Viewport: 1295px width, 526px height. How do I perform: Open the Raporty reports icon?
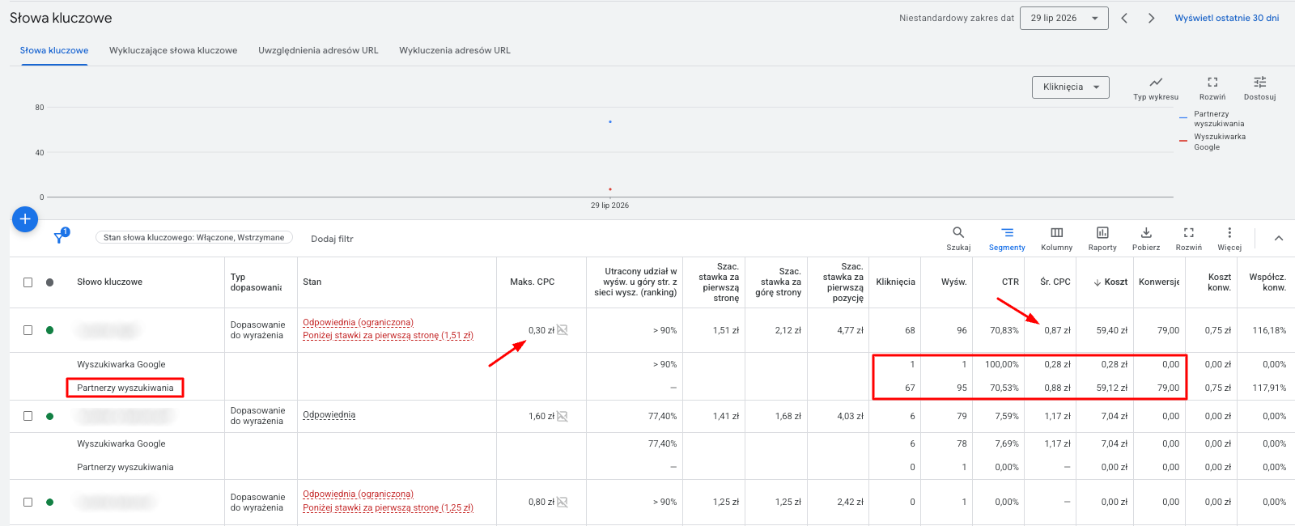tap(1102, 233)
